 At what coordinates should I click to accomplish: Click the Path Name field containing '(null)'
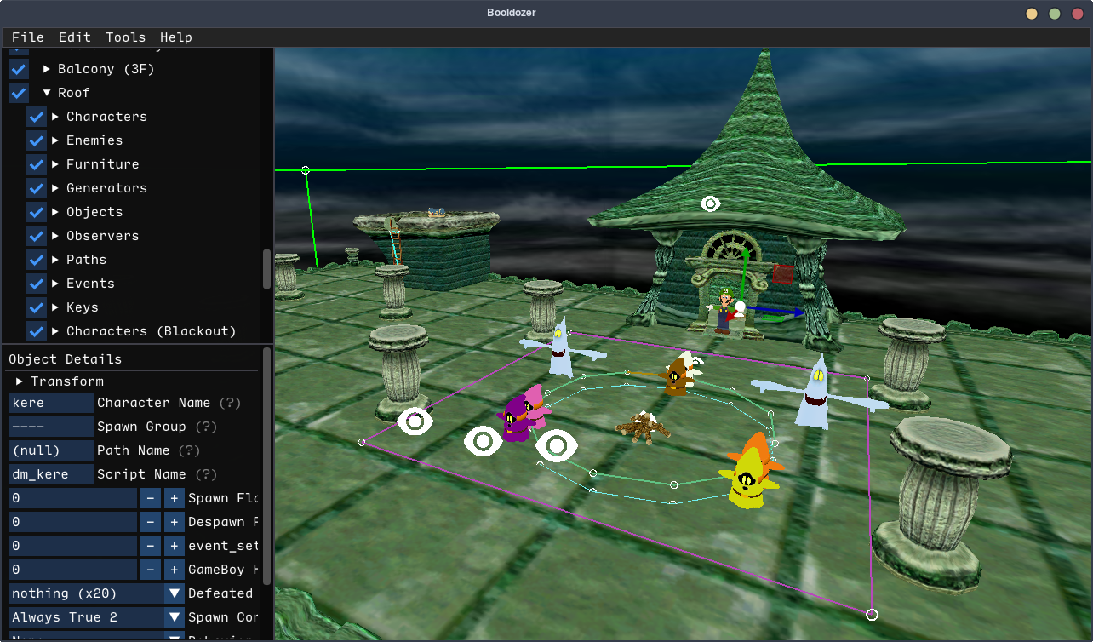(x=51, y=450)
